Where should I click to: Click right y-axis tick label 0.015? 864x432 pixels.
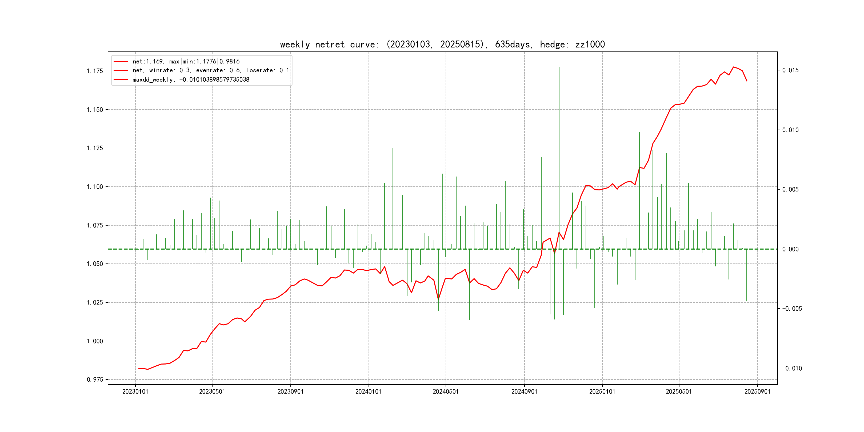click(x=790, y=70)
